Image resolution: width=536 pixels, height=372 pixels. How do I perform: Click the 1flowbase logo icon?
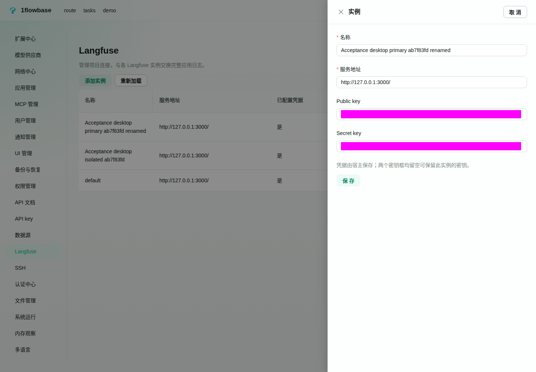13,10
